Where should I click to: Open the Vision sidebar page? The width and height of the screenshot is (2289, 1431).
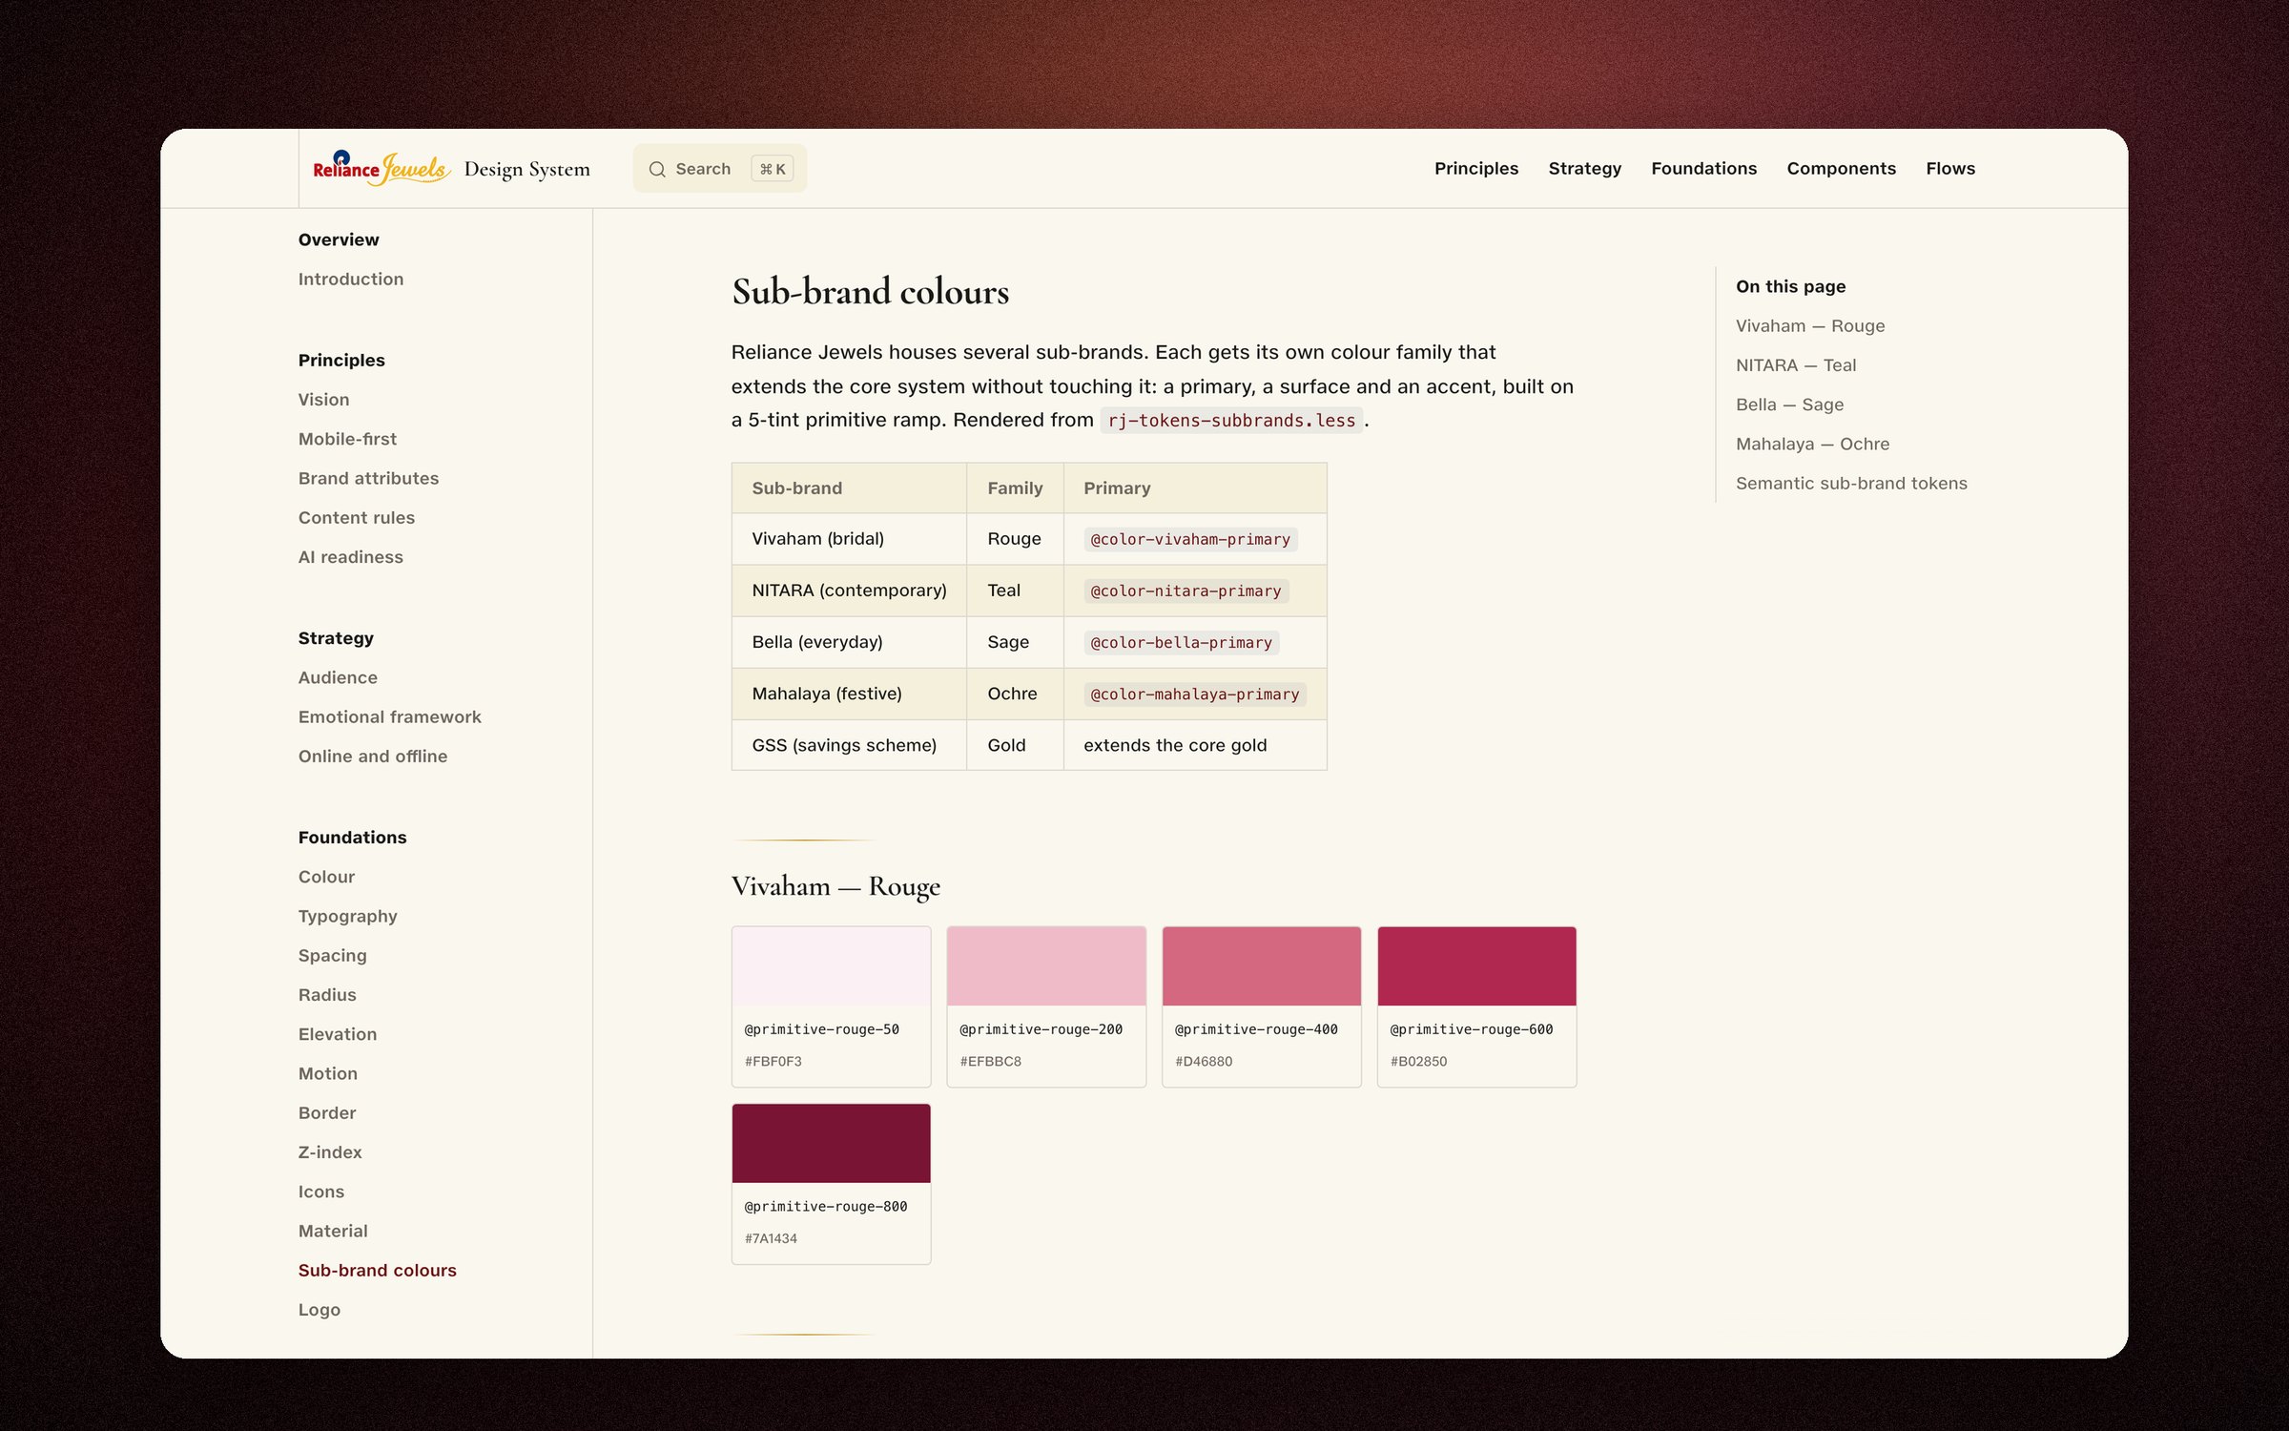click(x=323, y=399)
